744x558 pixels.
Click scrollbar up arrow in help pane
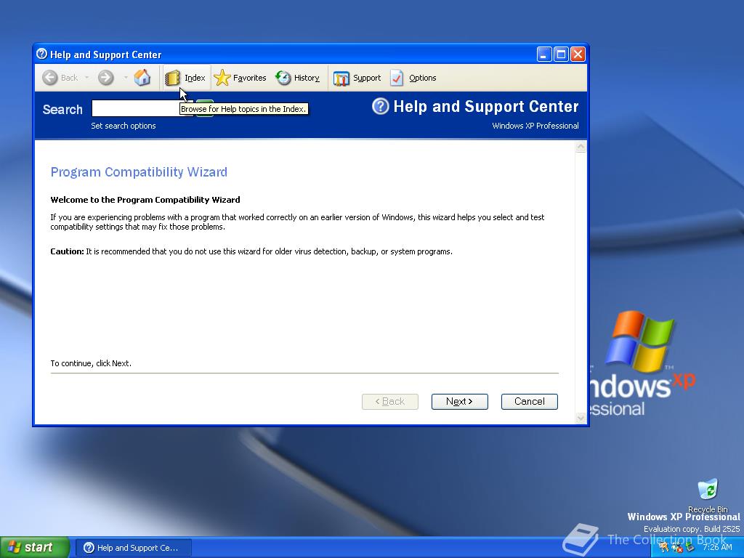(581, 147)
